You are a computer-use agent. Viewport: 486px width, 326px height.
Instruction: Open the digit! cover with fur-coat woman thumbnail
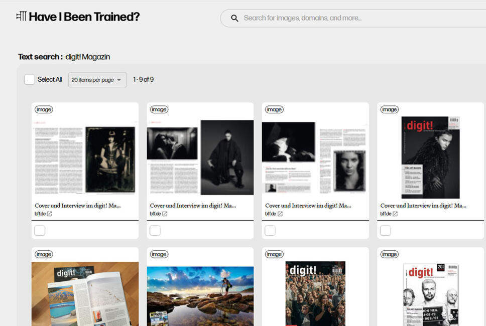tap(430, 157)
